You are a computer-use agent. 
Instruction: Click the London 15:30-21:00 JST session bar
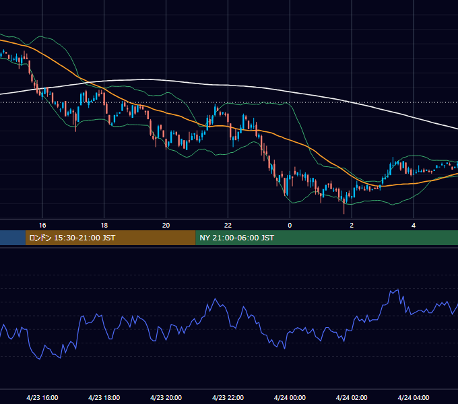coord(110,238)
